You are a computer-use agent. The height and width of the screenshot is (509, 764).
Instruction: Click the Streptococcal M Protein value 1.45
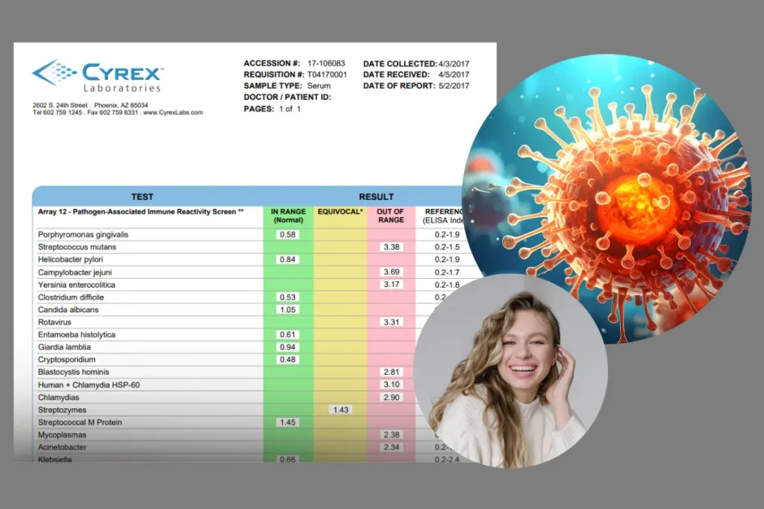coord(287,423)
